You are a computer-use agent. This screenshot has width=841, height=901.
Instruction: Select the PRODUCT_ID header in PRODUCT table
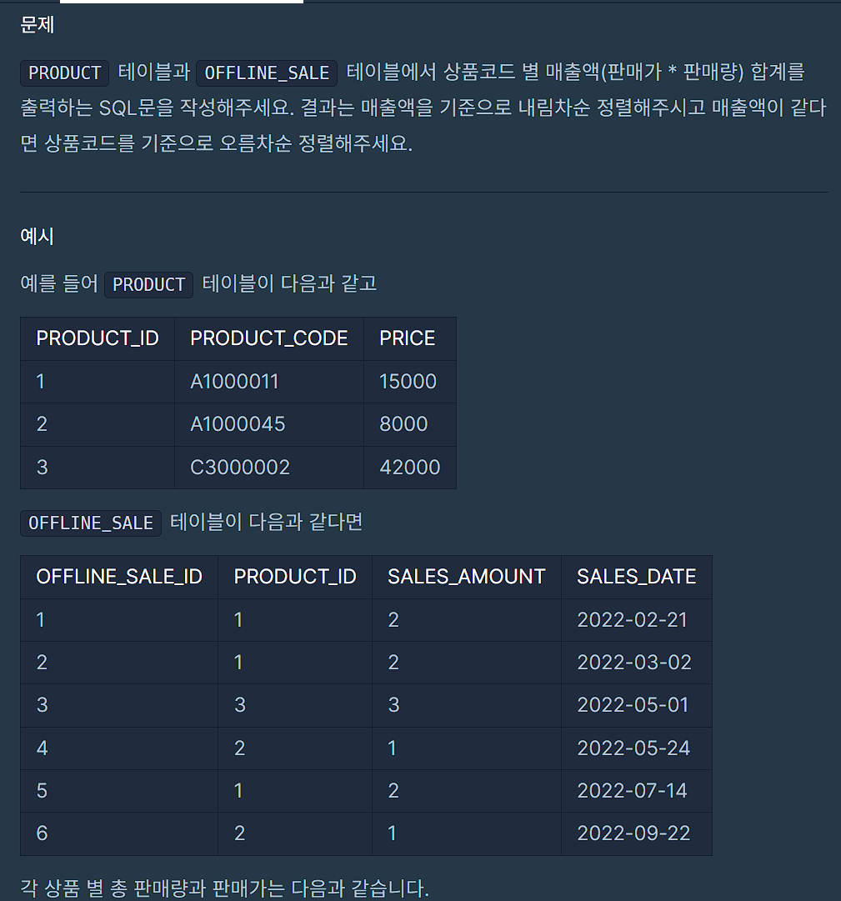click(98, 338)
